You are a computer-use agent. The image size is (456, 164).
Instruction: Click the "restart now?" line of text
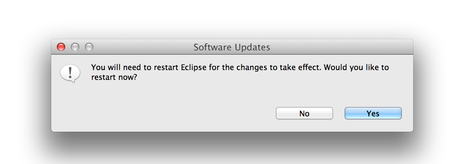(x=114, y=77)
